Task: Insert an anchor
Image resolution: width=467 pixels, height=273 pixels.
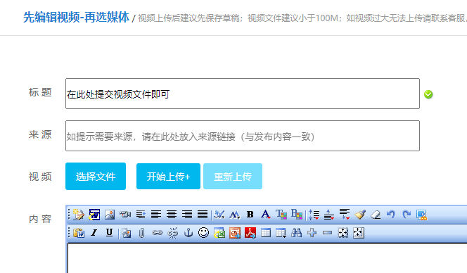Action: (x=188, y=233)
